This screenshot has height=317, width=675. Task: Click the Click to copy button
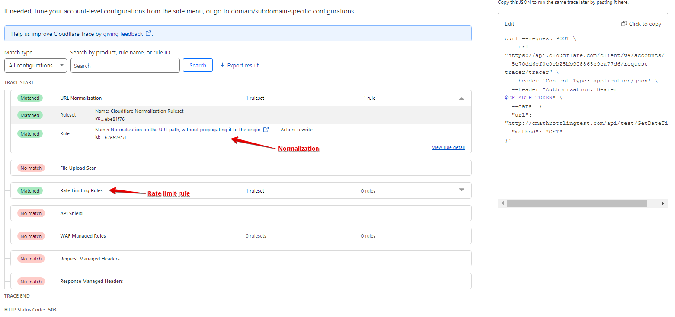(641, 24)
